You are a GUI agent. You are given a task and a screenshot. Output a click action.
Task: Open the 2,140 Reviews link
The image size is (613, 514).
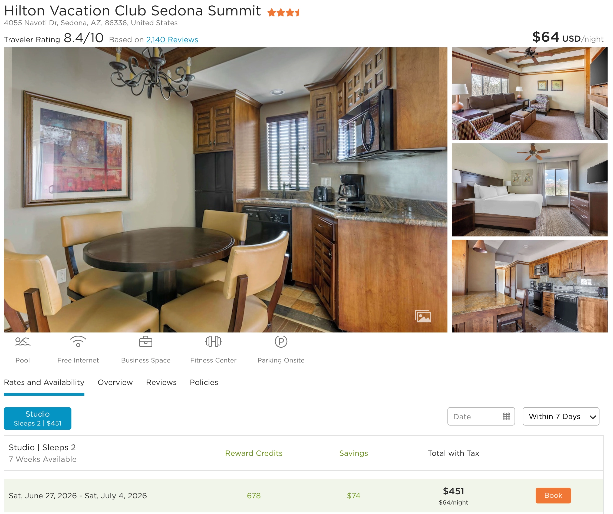click(172, 40)
